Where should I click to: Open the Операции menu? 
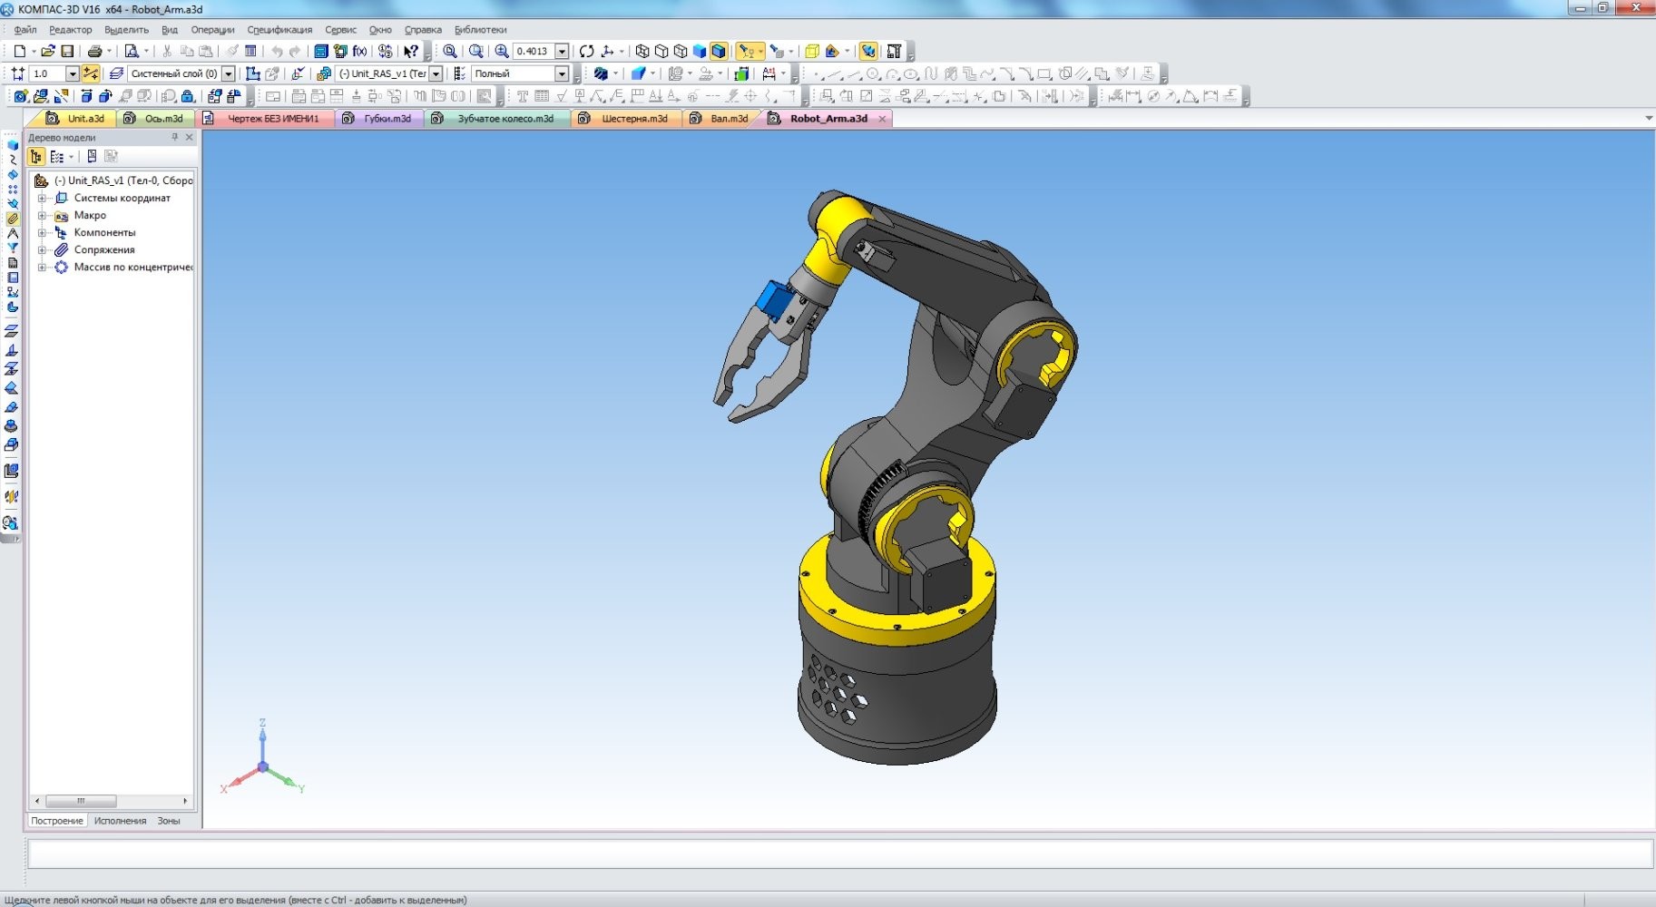[x=212, y=30]
